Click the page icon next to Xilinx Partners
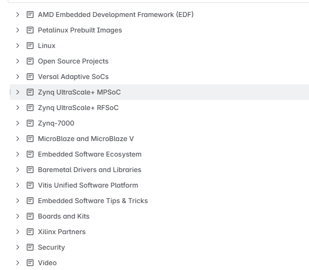This screenshot has width=309, height=270. pos(30,232)
